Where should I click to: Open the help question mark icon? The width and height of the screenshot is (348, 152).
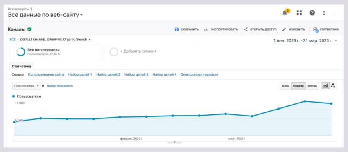coord(312,13)
